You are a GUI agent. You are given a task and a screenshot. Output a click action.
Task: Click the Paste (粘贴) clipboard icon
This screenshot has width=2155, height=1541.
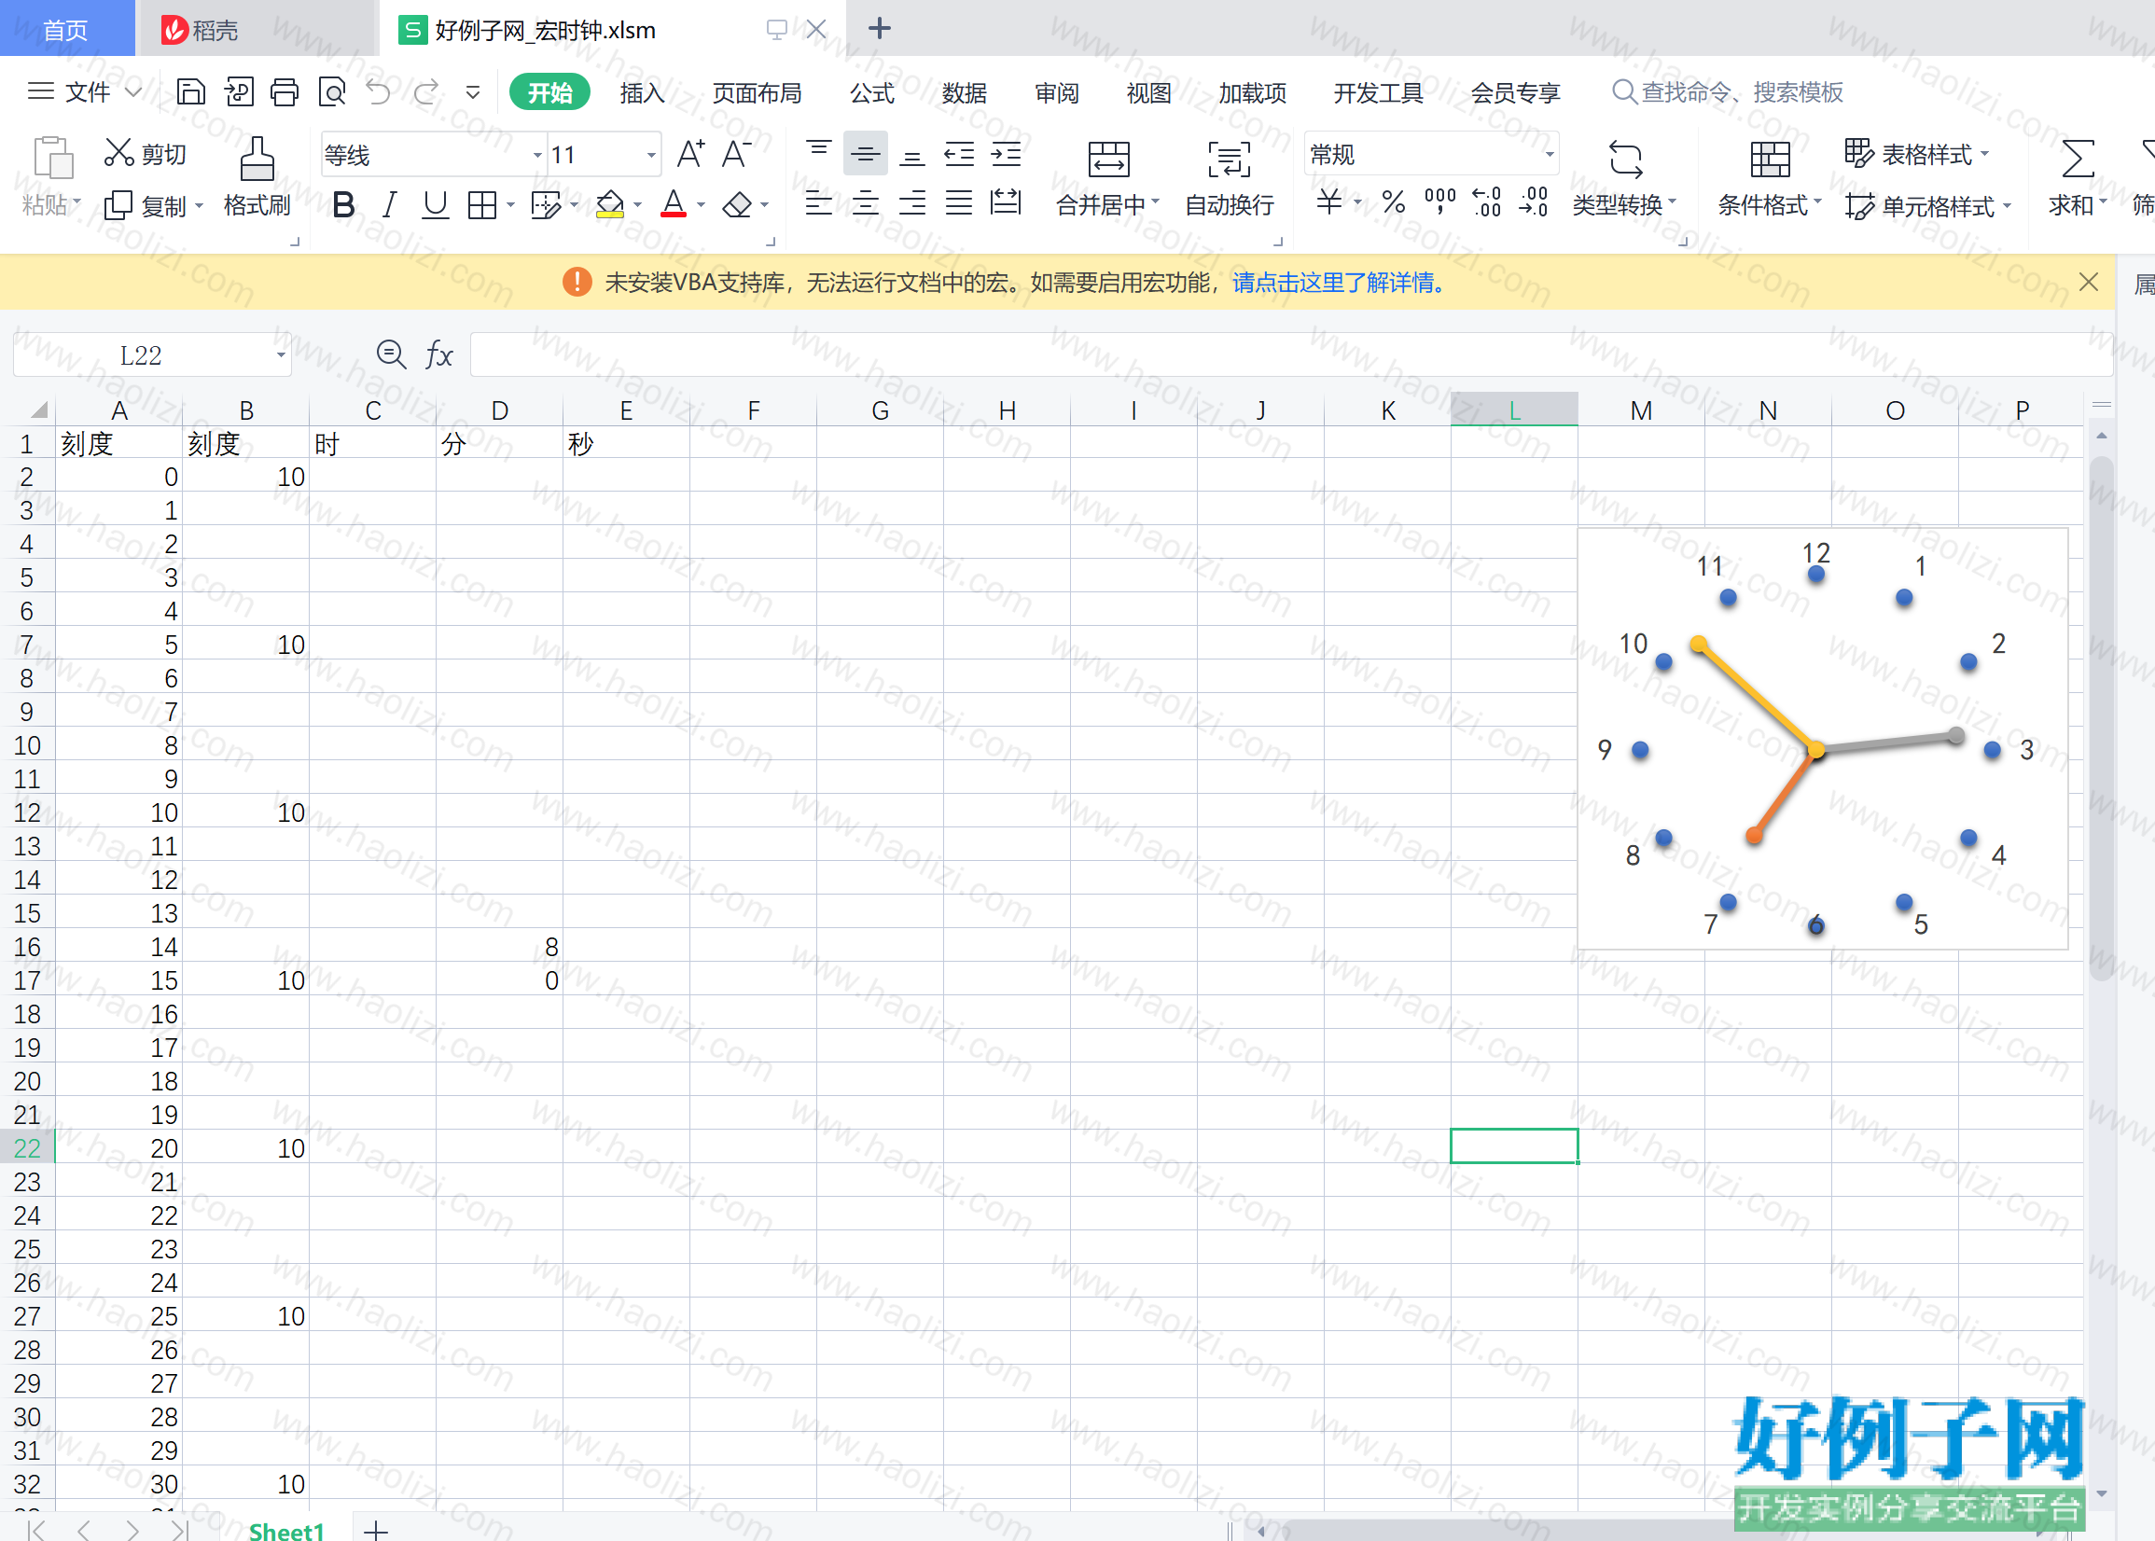point(52,158)
